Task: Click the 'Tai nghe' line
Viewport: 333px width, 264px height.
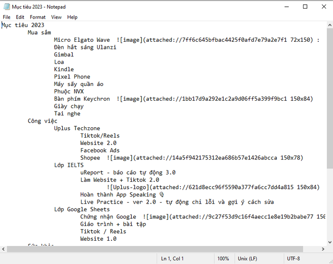Action: click(67, 113)
